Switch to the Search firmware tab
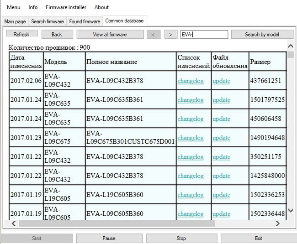This screenshot has height=244, width=297. pyautogui.click(x=48, y=21)
